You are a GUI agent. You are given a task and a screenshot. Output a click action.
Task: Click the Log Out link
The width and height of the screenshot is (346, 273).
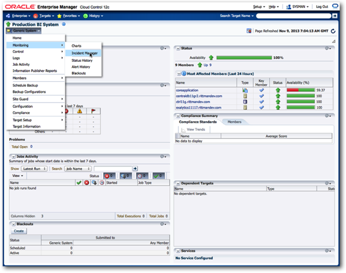point(322,6)
